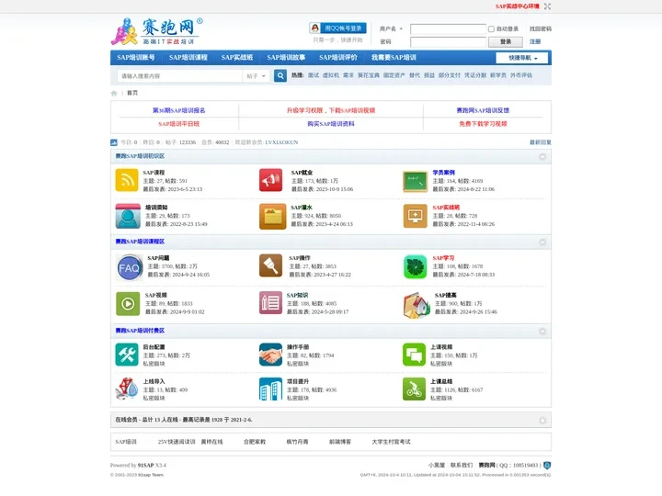Open the SAP提高 house icon
The image size is (662, 496).
coord(417,305)
